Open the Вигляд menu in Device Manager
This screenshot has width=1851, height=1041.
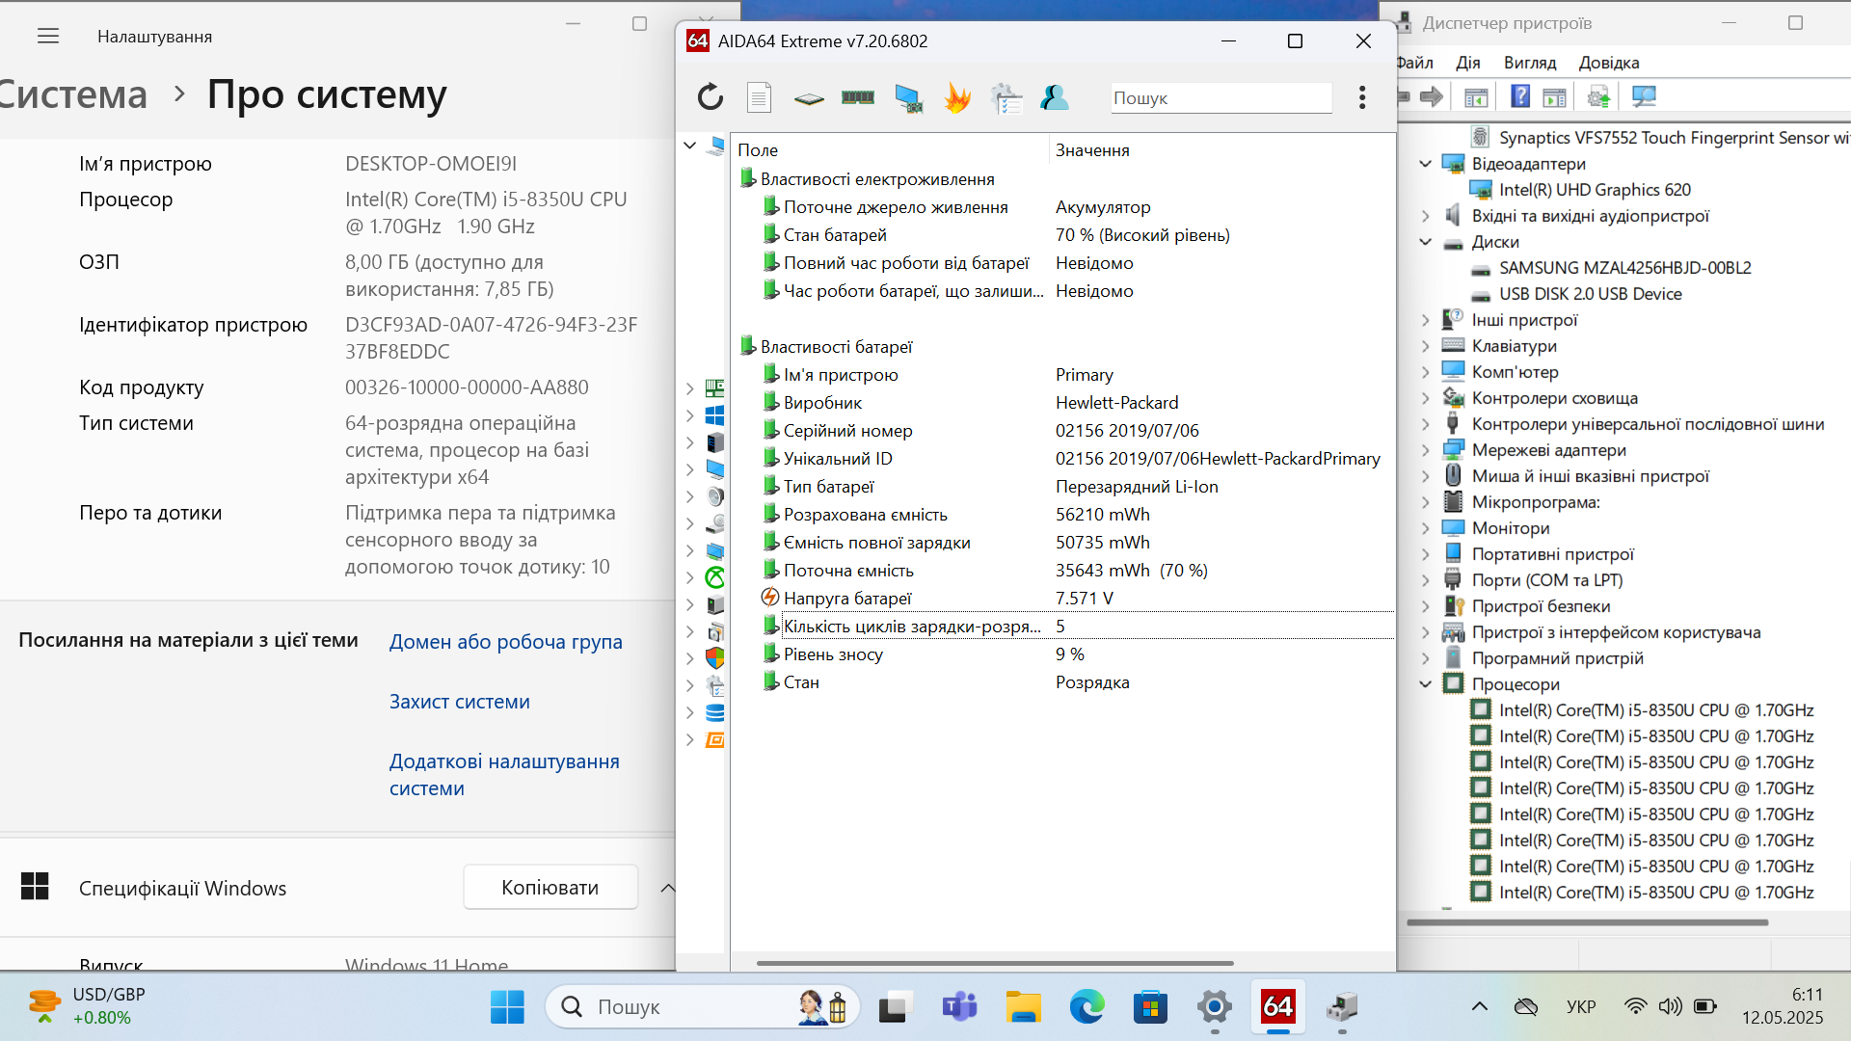click(x=1530, y=63)
